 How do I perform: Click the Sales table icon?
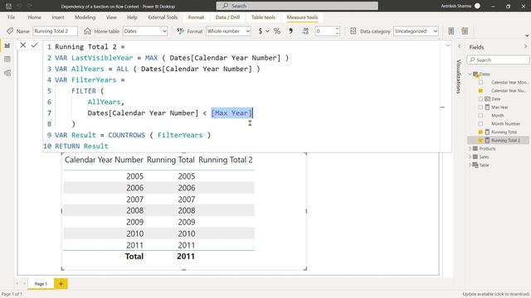(475, 156)
